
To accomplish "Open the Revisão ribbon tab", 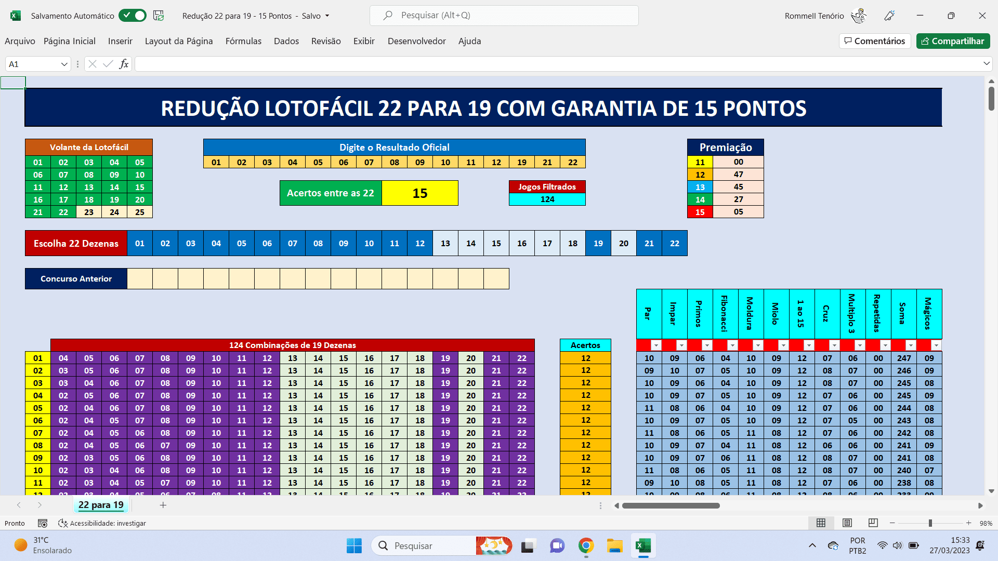I will click(326, 41).
